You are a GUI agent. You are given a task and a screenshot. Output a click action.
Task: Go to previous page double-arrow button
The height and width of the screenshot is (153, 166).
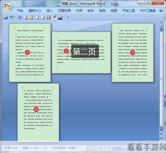(x=161, y=134)
